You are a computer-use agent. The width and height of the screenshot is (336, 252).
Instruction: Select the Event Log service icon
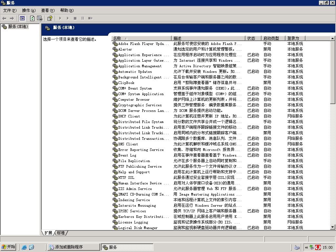click(x=115, y=155)
